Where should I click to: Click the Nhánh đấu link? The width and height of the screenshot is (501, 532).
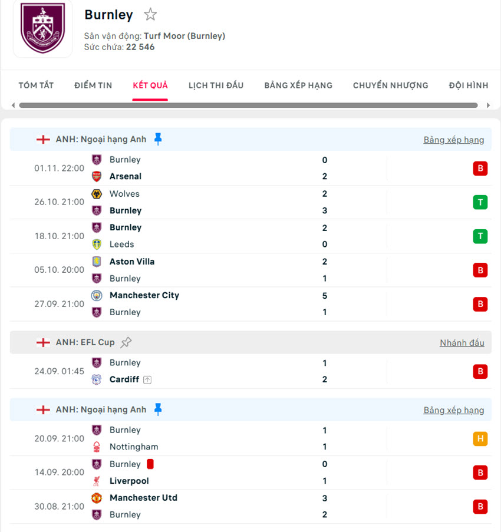pyautogui.click(x=462, y=342)
